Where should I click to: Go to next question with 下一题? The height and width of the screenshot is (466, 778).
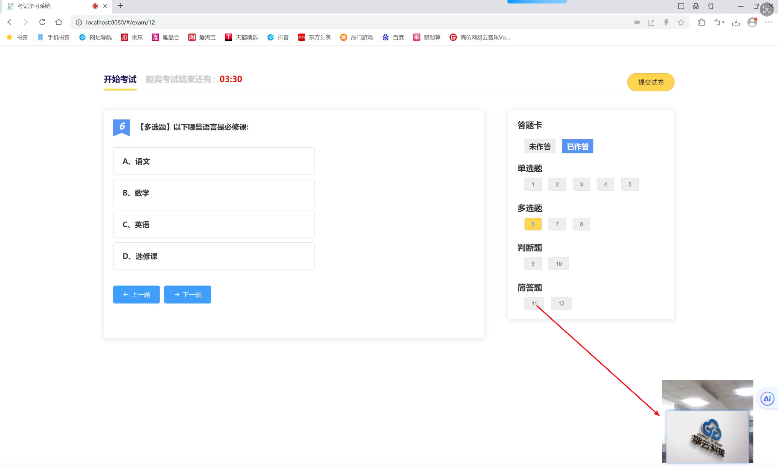188,295
